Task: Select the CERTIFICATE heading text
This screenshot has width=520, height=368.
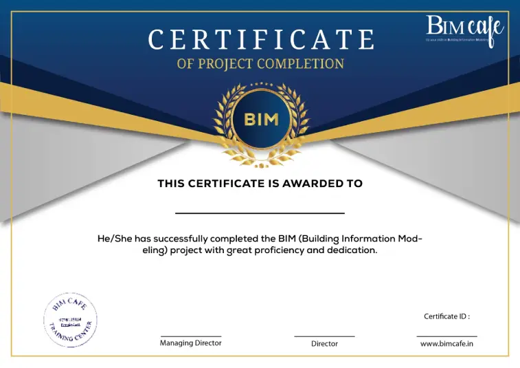Action: pos(261,39)
